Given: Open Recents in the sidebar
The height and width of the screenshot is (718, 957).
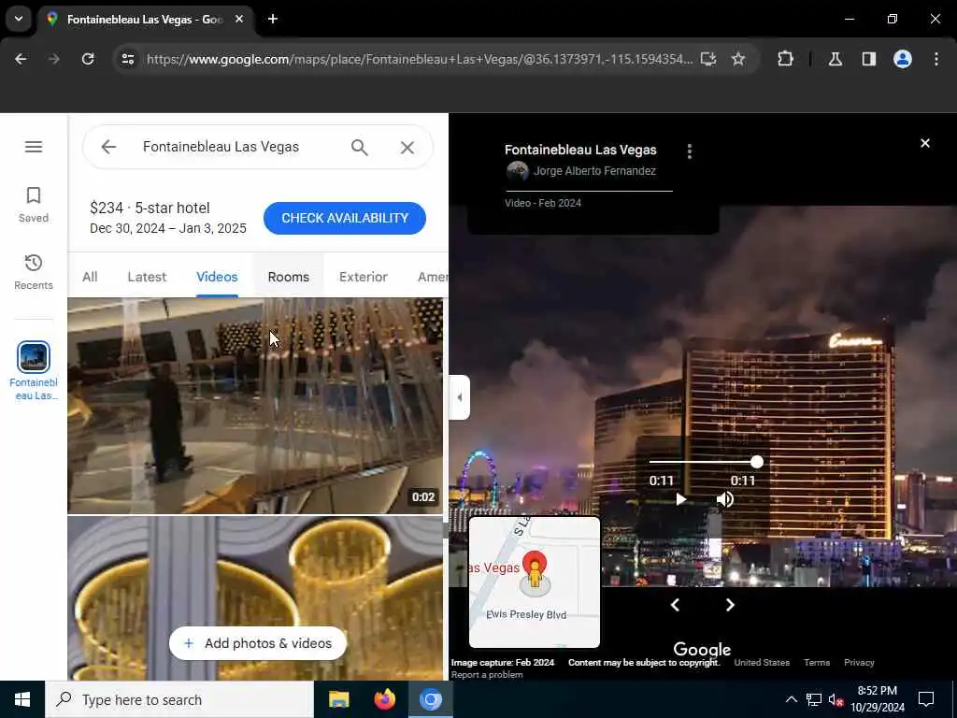Looking at the screenshot, I should pyautogui.click(x=34, y=272).
